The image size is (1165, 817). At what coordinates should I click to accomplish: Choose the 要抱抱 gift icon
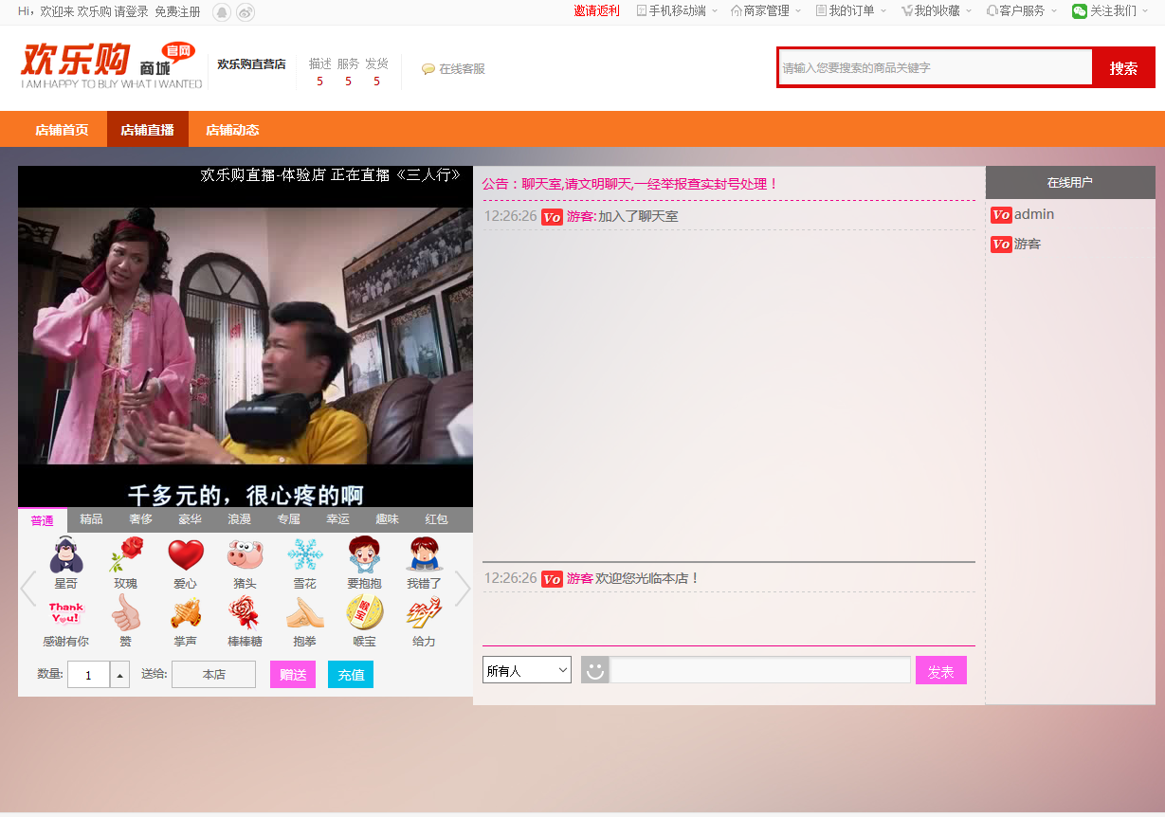tap(364, 554)
